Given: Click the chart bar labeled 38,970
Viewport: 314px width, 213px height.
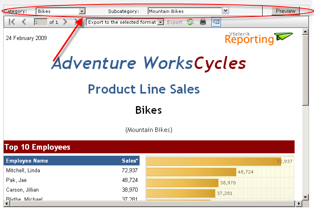Looking at the screenshot, I should point(182,183).
